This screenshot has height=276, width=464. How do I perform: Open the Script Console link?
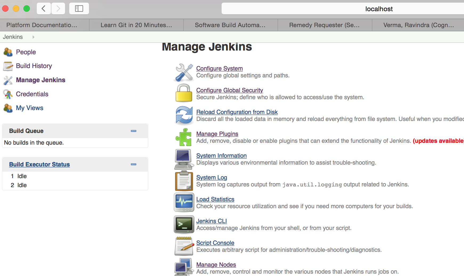point(215,243)
